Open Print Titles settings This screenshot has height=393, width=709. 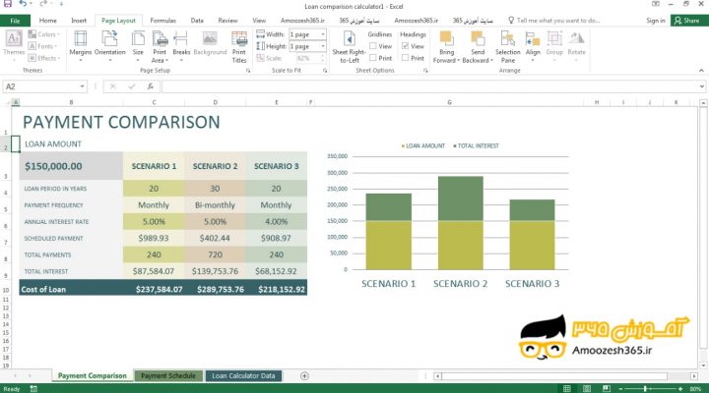tap(239, 47)
